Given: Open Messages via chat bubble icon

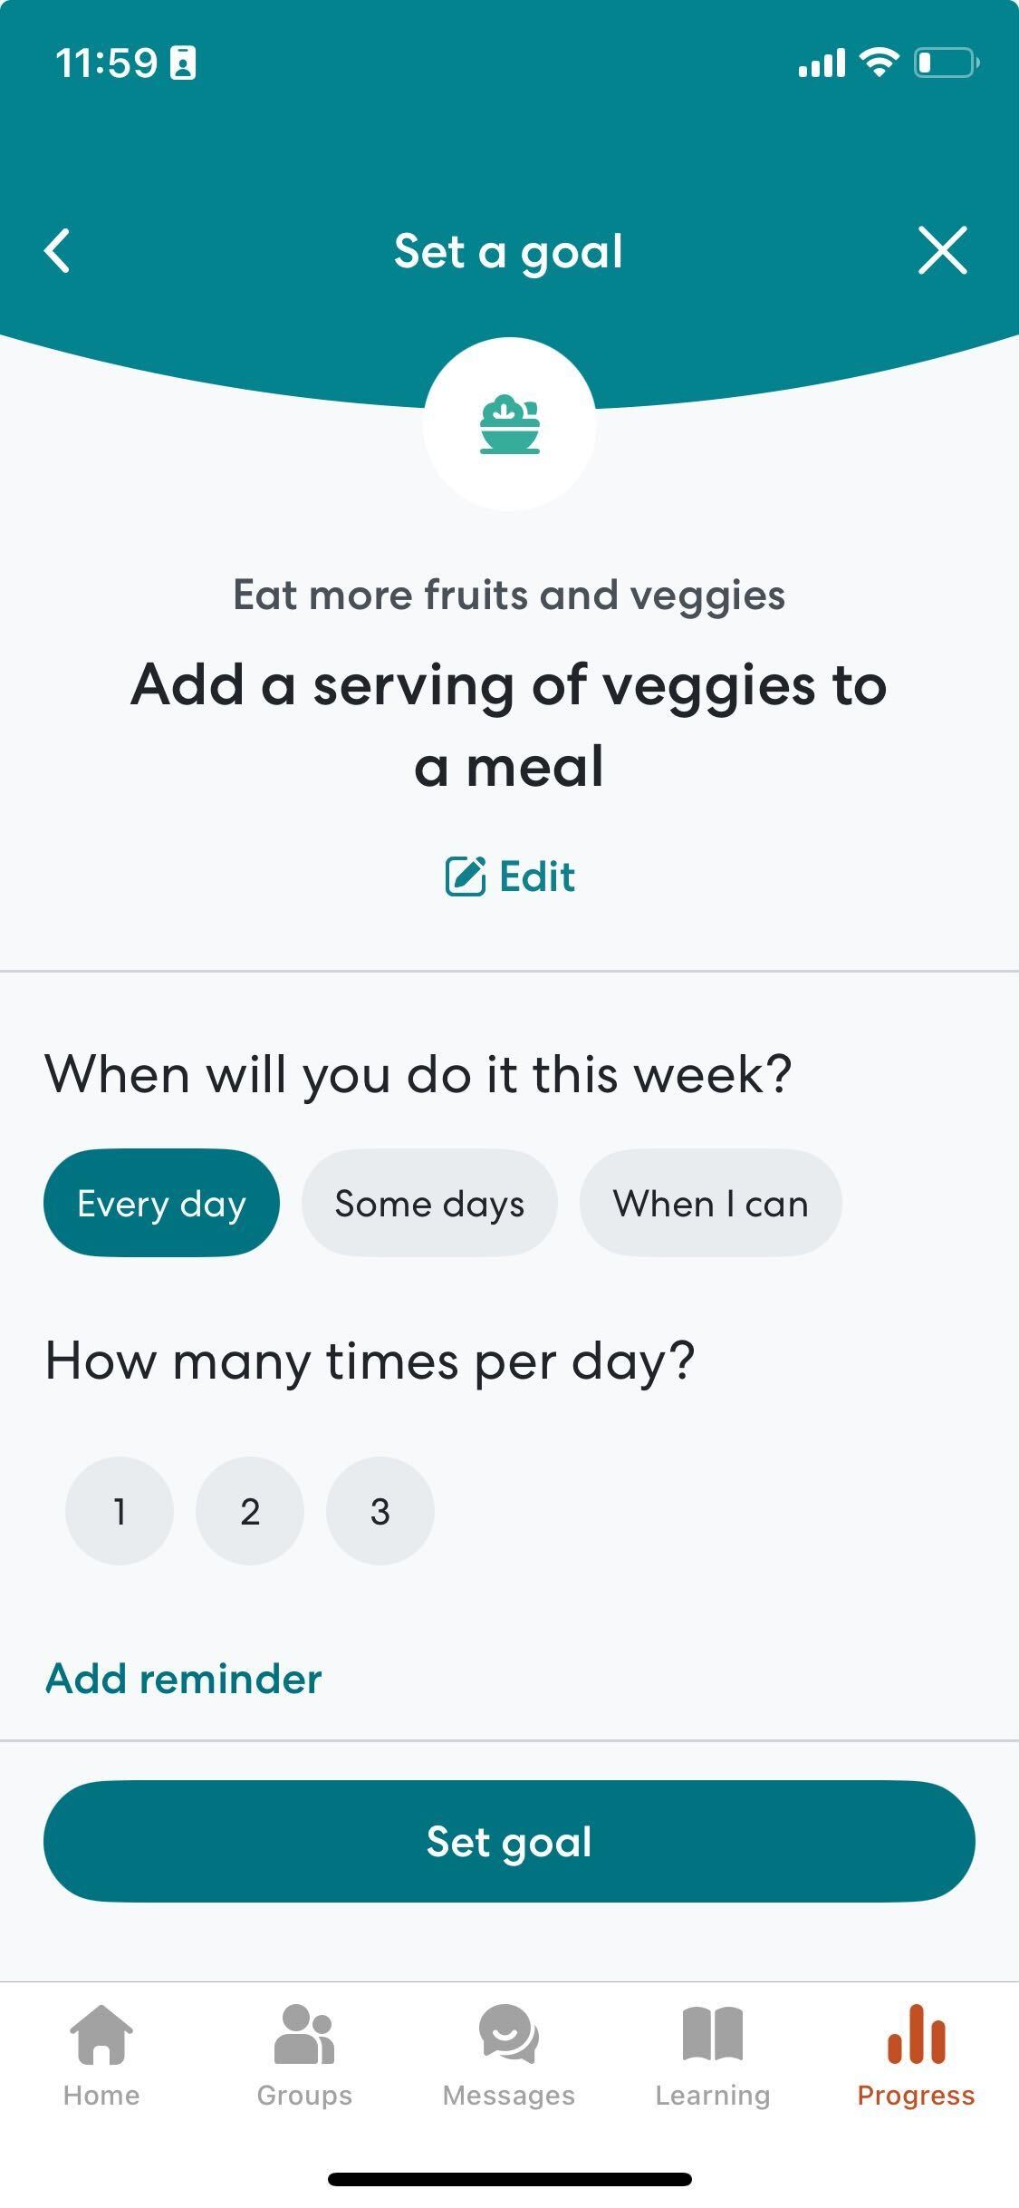Looking at the screenshot, I should tap(509, 2034).
